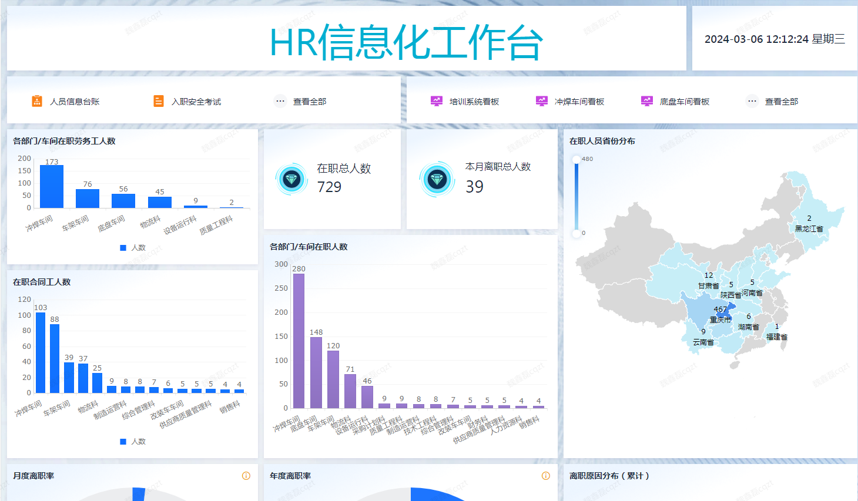This screenshot has height=501, width=858.
Task: Click the ellipsis 查看全部 icon in left shortcut bar
Action: point(280,100)
